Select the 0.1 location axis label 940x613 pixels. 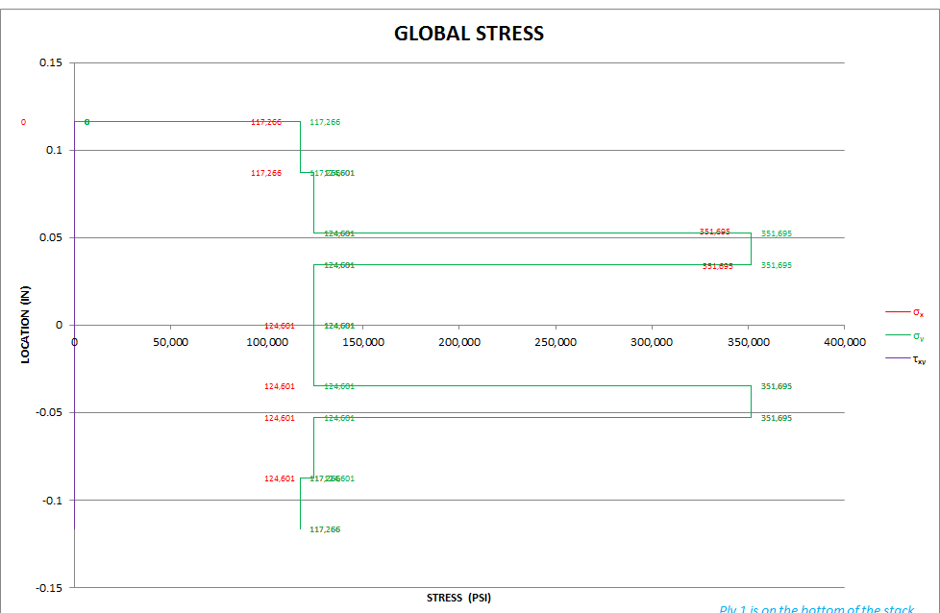point(54,151)
